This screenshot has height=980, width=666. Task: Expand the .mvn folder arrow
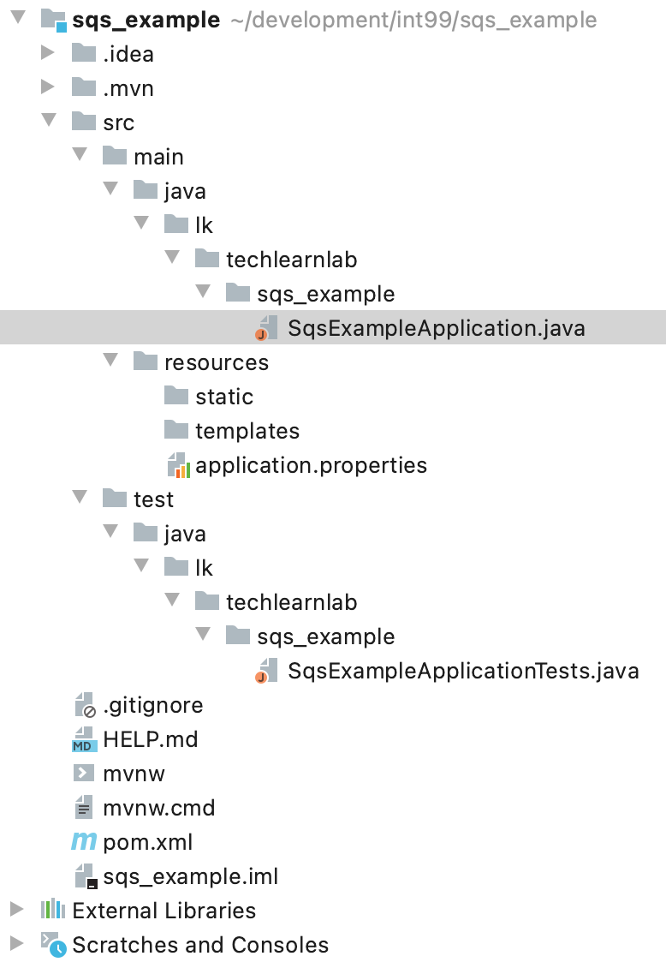47,87
